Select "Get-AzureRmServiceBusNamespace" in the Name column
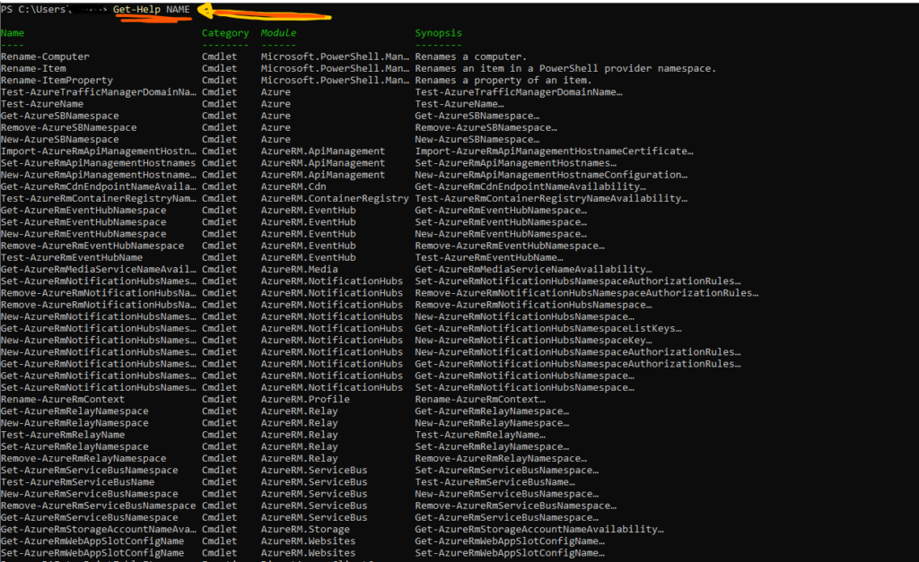 click(89, 517)
